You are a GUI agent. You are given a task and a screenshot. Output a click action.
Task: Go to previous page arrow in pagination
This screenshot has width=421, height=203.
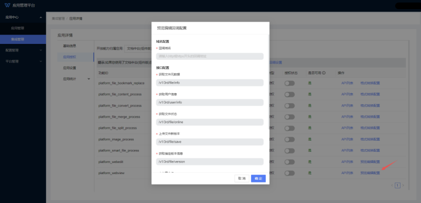click(392, 185)
